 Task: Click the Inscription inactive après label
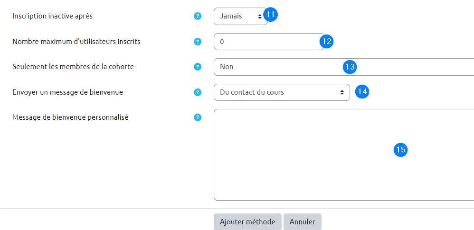pyautogui.click(x=52, y=16)
